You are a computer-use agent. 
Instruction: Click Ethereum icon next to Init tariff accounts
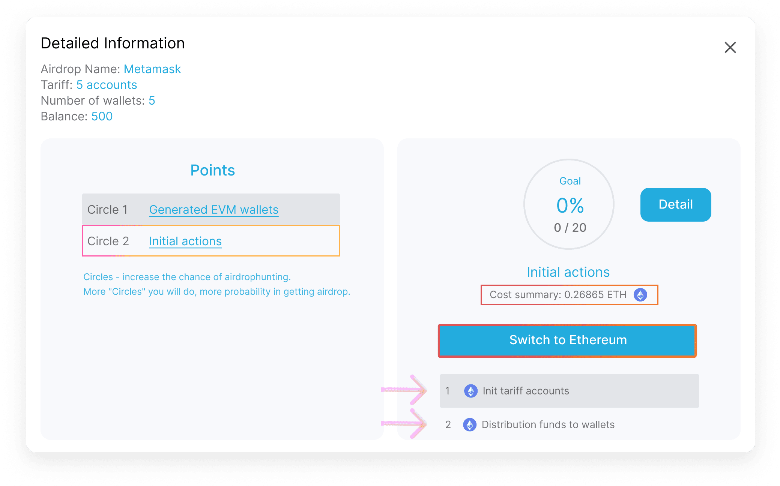click(x=470, y=391)
